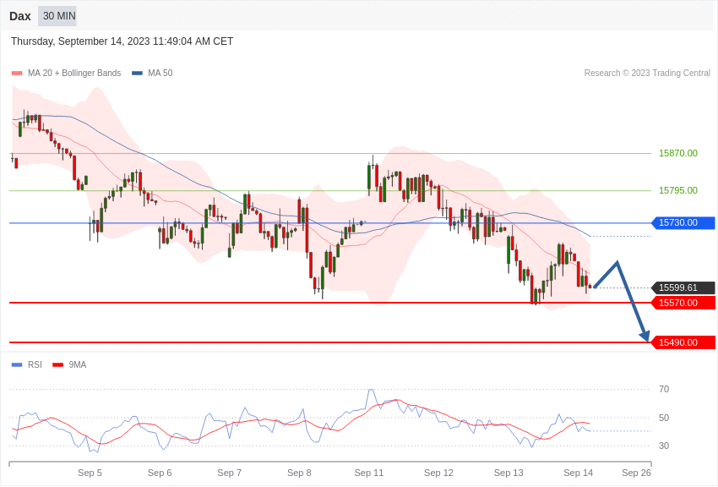Click the 15599.61 current price tag
The image size is (718, 487).
683,288
